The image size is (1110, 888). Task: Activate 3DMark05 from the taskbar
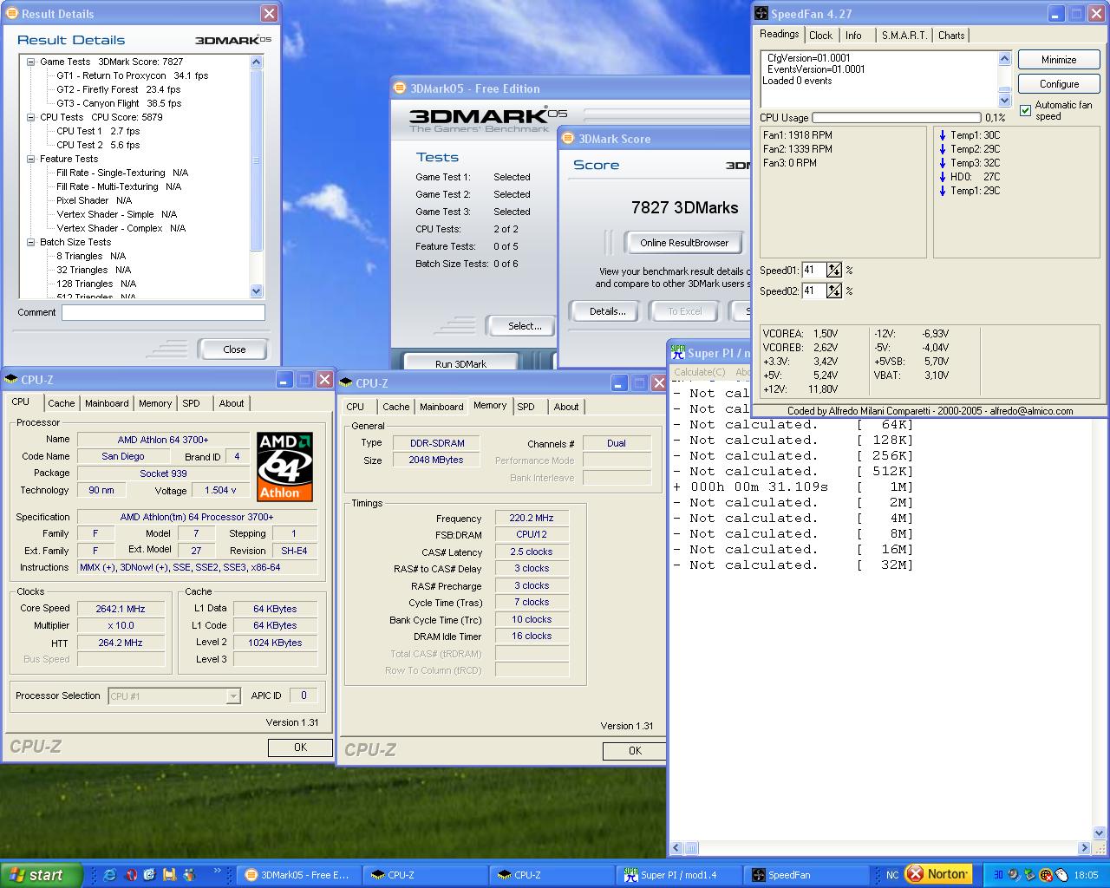(297, 875)
